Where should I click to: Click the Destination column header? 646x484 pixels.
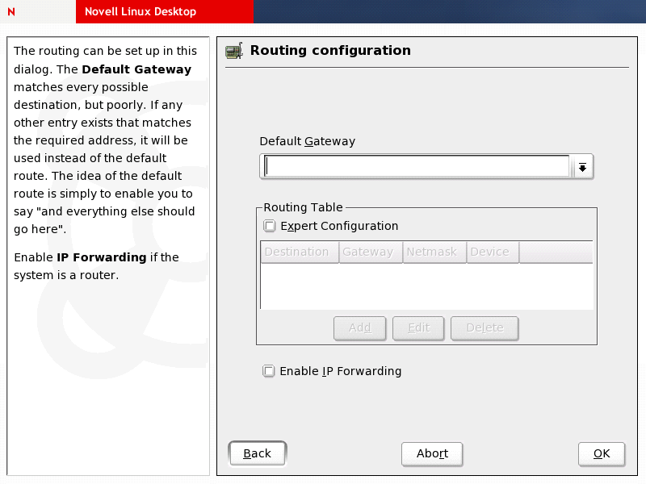[297, 252]
